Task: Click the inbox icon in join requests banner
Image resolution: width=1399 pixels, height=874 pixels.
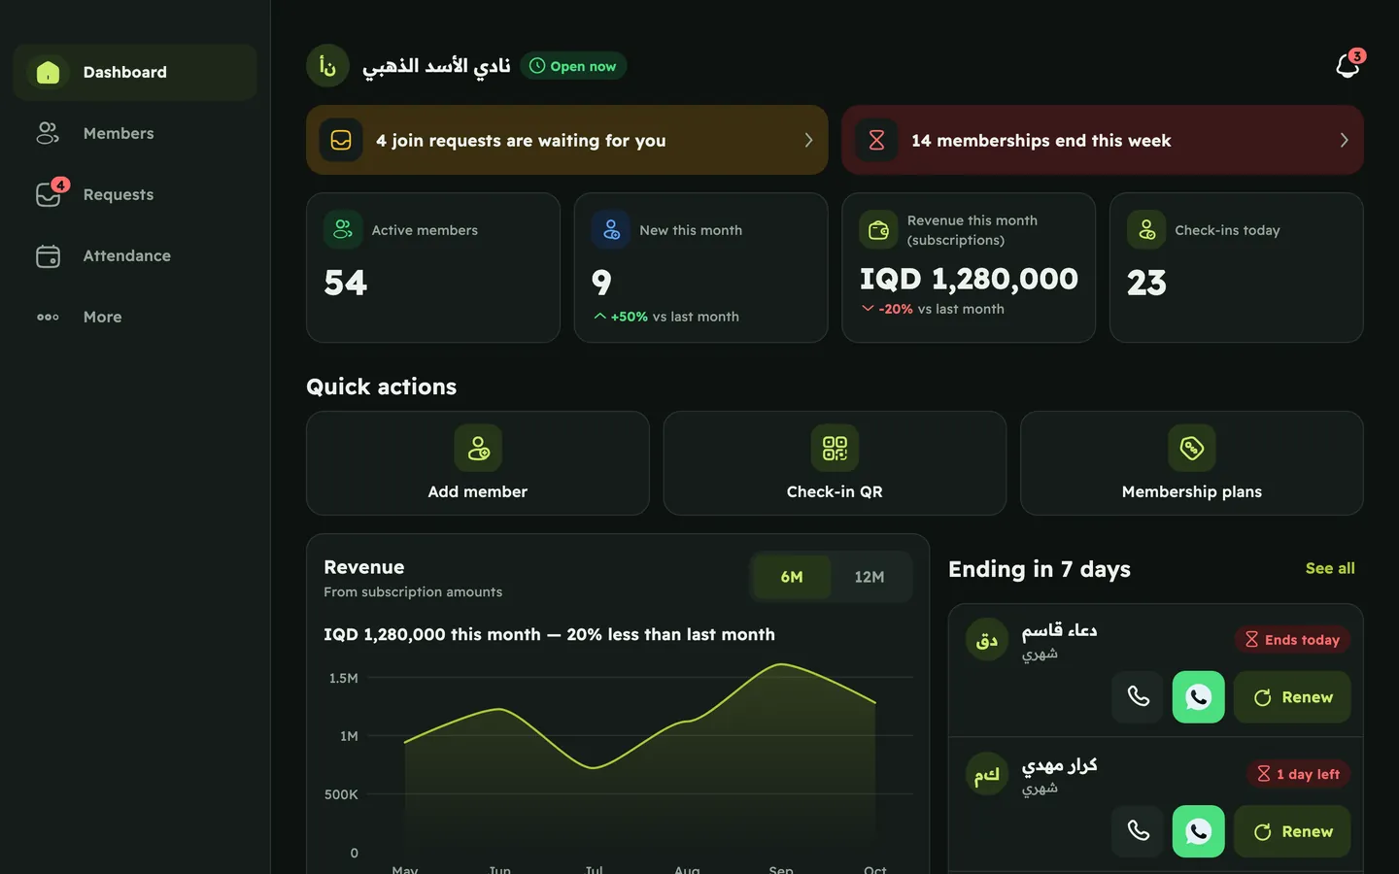Action: coord(341,140)
